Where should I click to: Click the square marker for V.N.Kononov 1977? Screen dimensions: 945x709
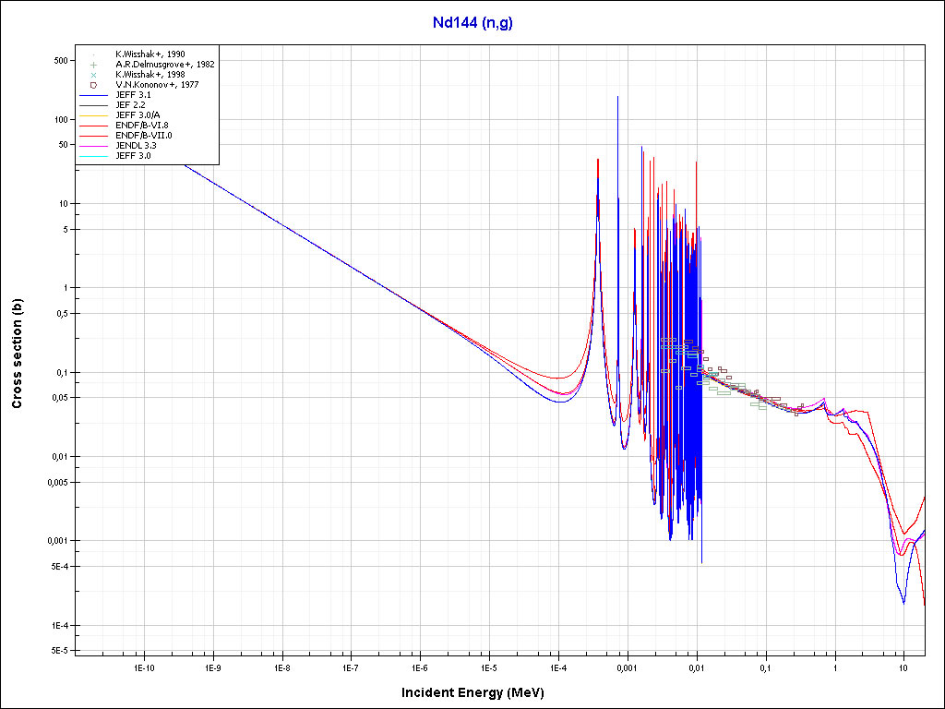point(94,85)
